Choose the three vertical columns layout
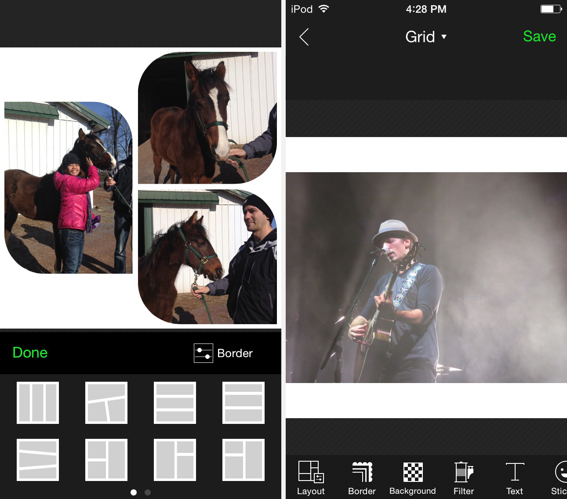The image size is (567, 499). point(38,403)
